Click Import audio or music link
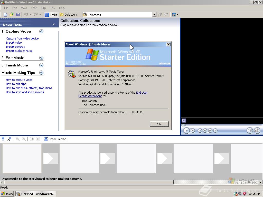 19,51
